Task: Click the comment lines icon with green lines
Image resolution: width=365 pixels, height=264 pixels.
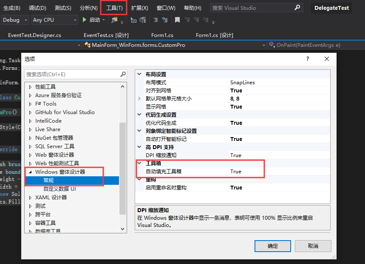Action: pos(156,20)
